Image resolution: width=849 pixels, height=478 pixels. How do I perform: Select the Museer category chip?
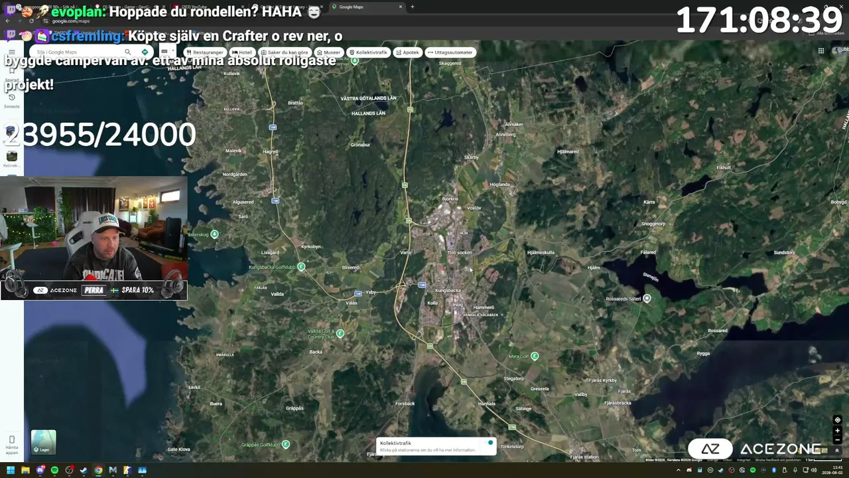328,52
